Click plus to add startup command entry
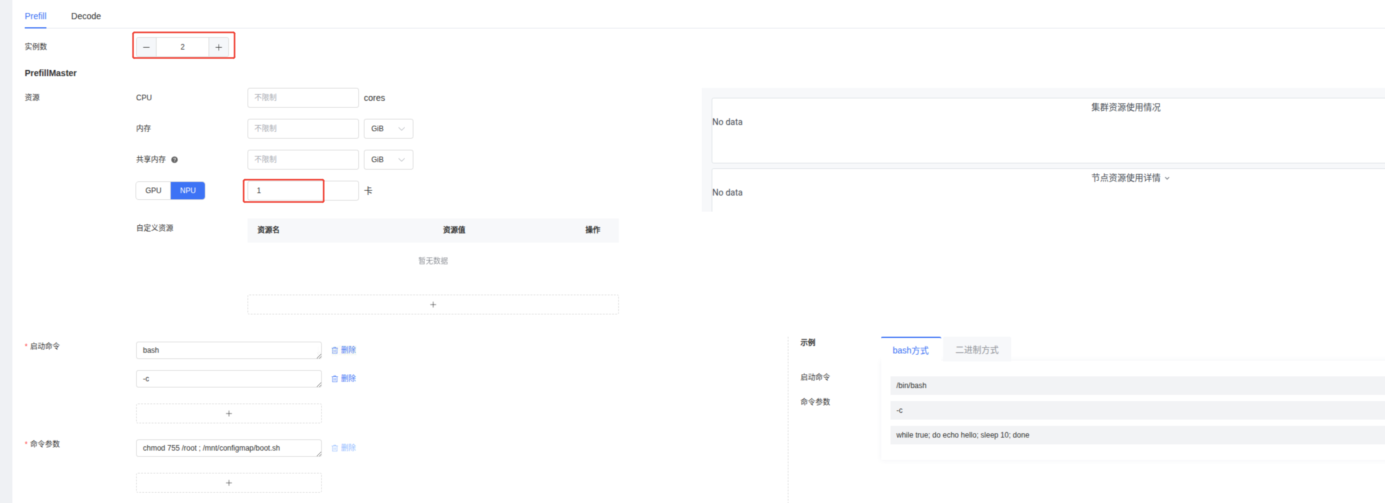Screen dimensions: 1385x503 229,414
